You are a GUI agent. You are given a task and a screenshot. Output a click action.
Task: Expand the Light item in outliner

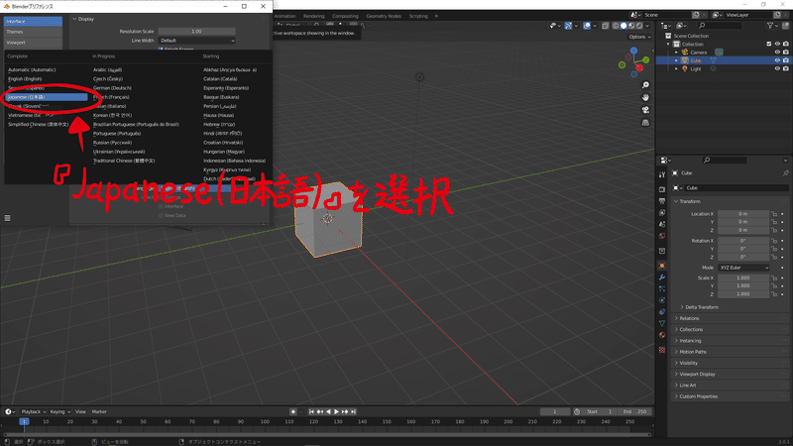(x=677, y=68)
